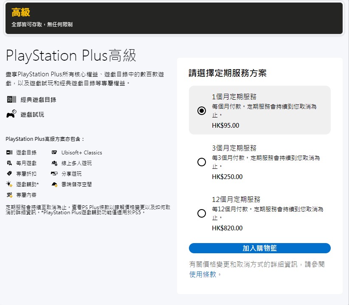Click the 遊戲試玩 game trials controller icon

pos(11,114)
